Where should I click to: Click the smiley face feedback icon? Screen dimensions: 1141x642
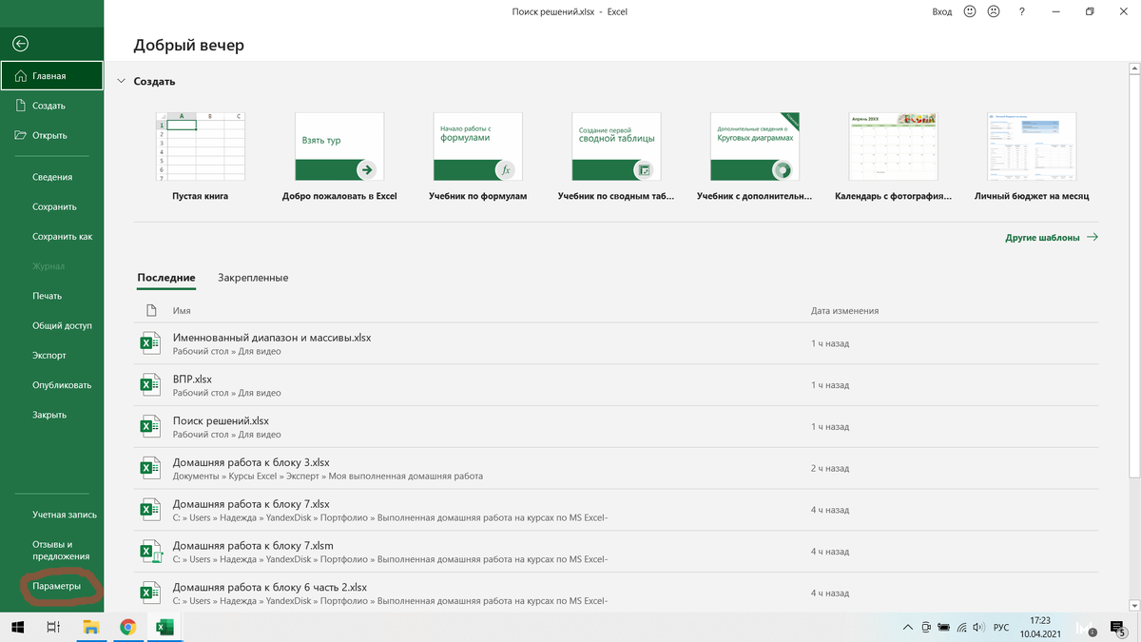coord(970,12)
